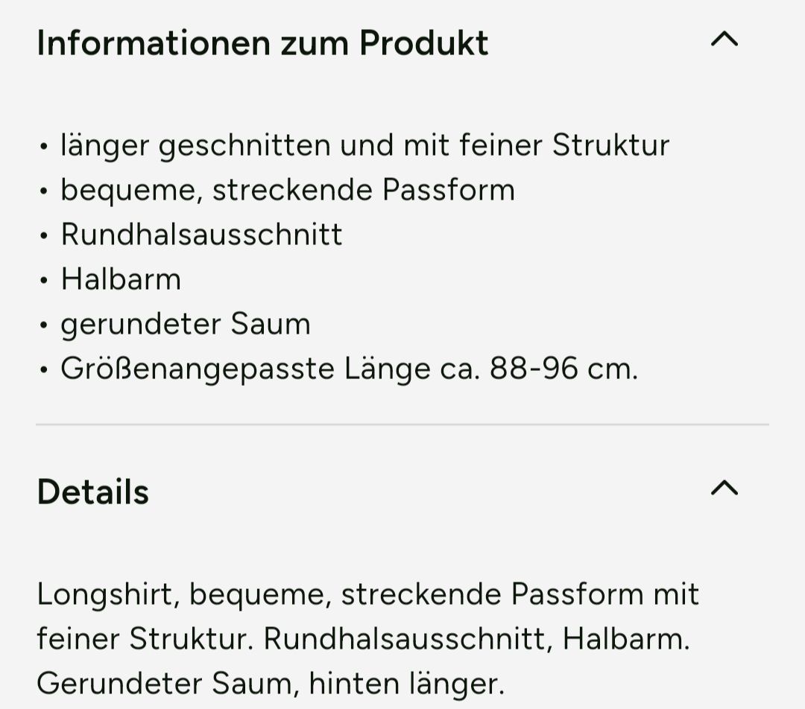Click the Halbarm bullet item
The image size is (805, 709).
tap(121, 279)
